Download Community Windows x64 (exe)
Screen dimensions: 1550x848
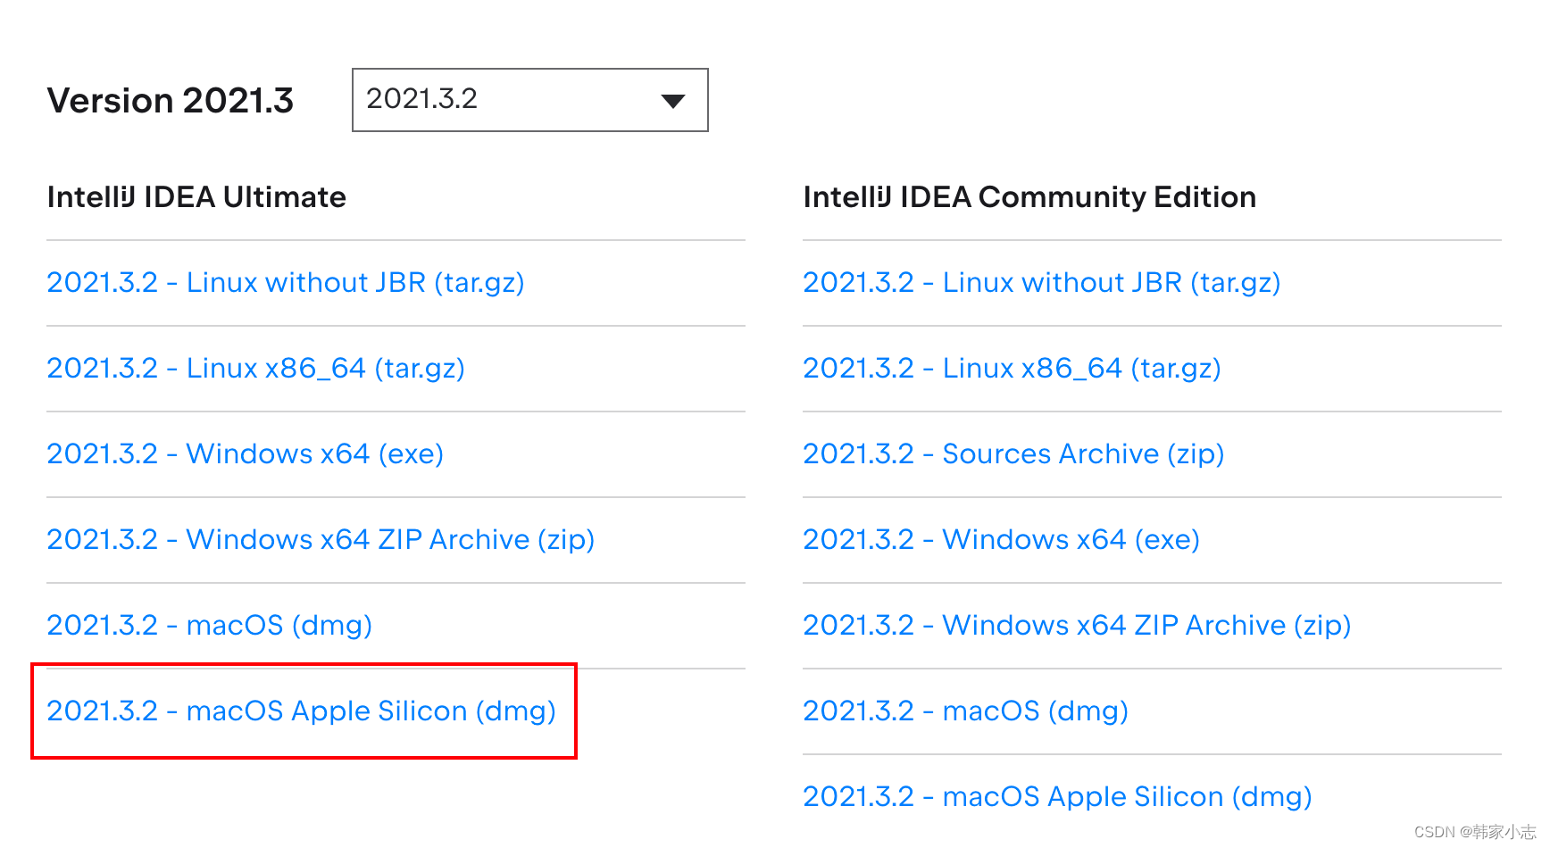tap(1002, 540)
